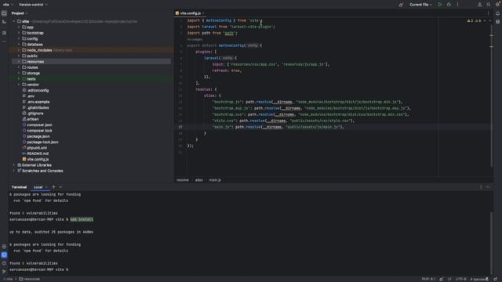Open the Code With Me user icon
The width and height of the screenshot is (502, 282).
click(x=479, y=5)
